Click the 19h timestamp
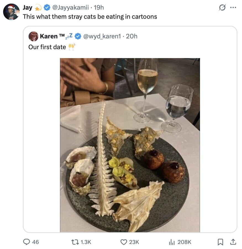The image size is (242, 249). pyautogui.click(x=98, y=7)
